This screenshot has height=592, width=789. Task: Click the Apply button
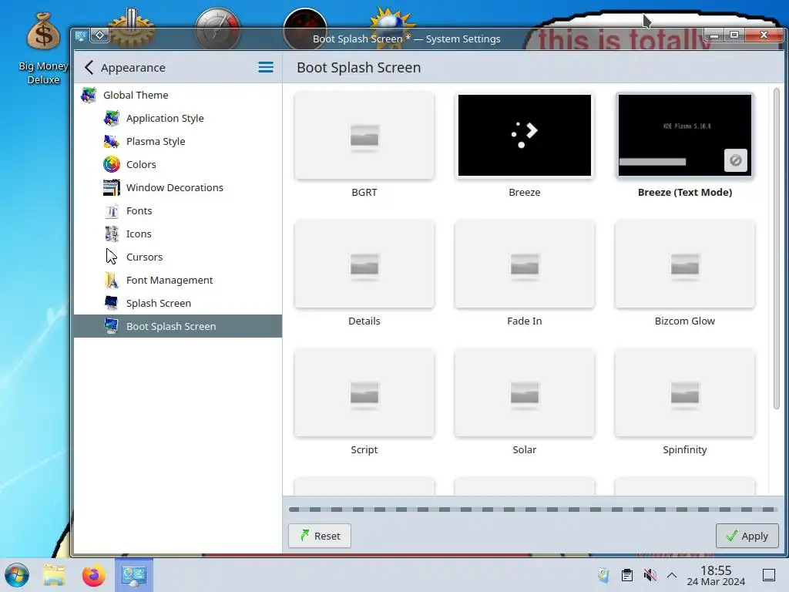coord(747,536)
